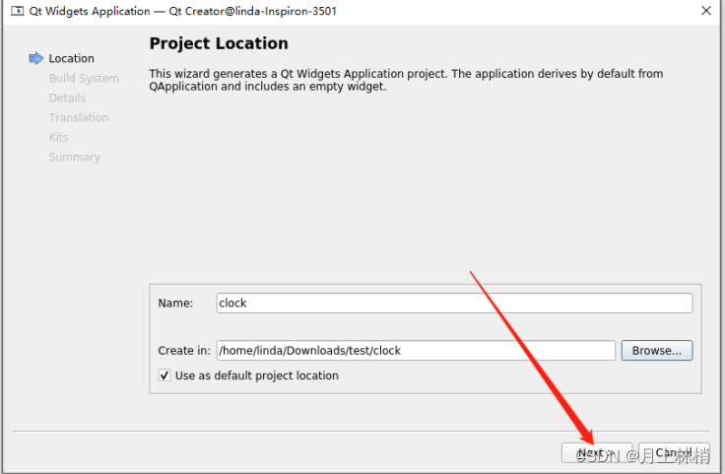Click the wizard description paragraph

pos(406,80)
